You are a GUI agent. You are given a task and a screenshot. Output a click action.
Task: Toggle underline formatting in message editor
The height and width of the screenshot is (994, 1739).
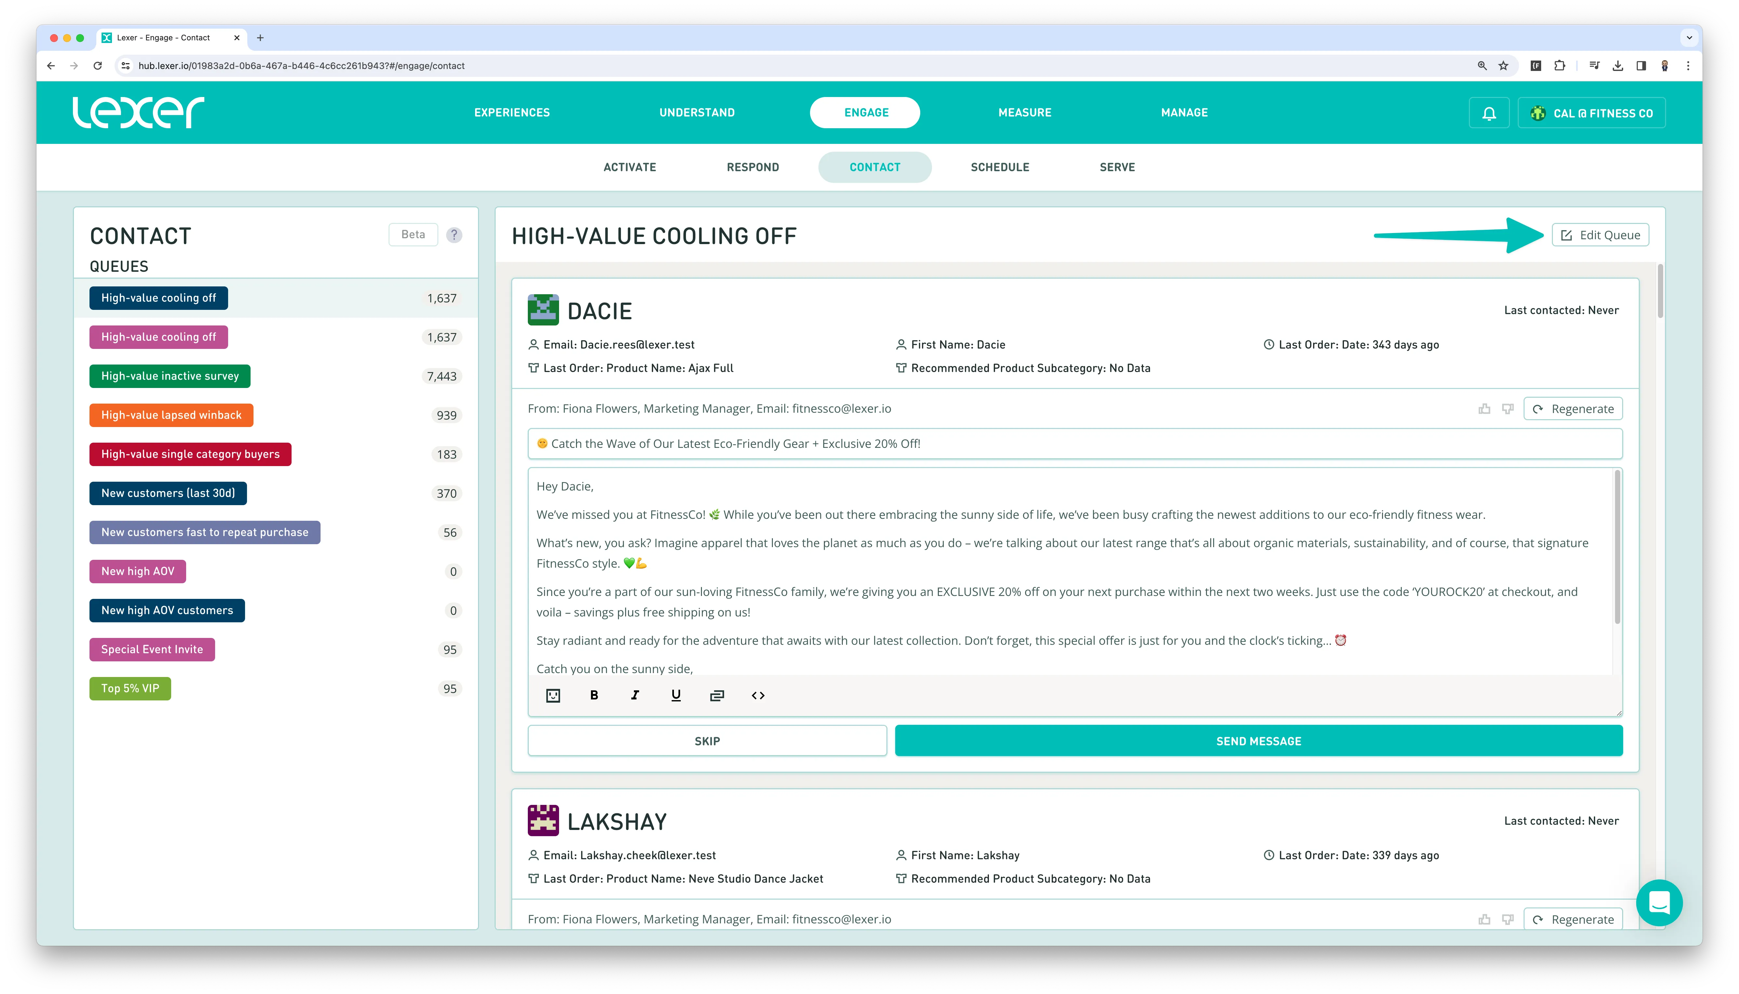pos(676,695)
